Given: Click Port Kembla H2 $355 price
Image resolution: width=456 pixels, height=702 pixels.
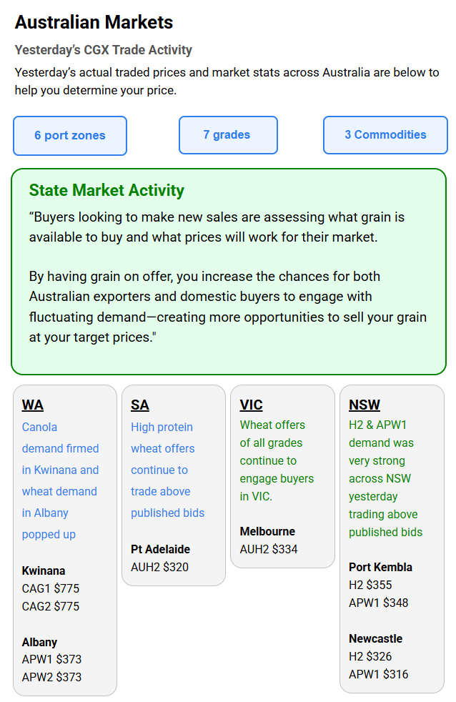Looking at the screenshot, I should pos(370,585).
